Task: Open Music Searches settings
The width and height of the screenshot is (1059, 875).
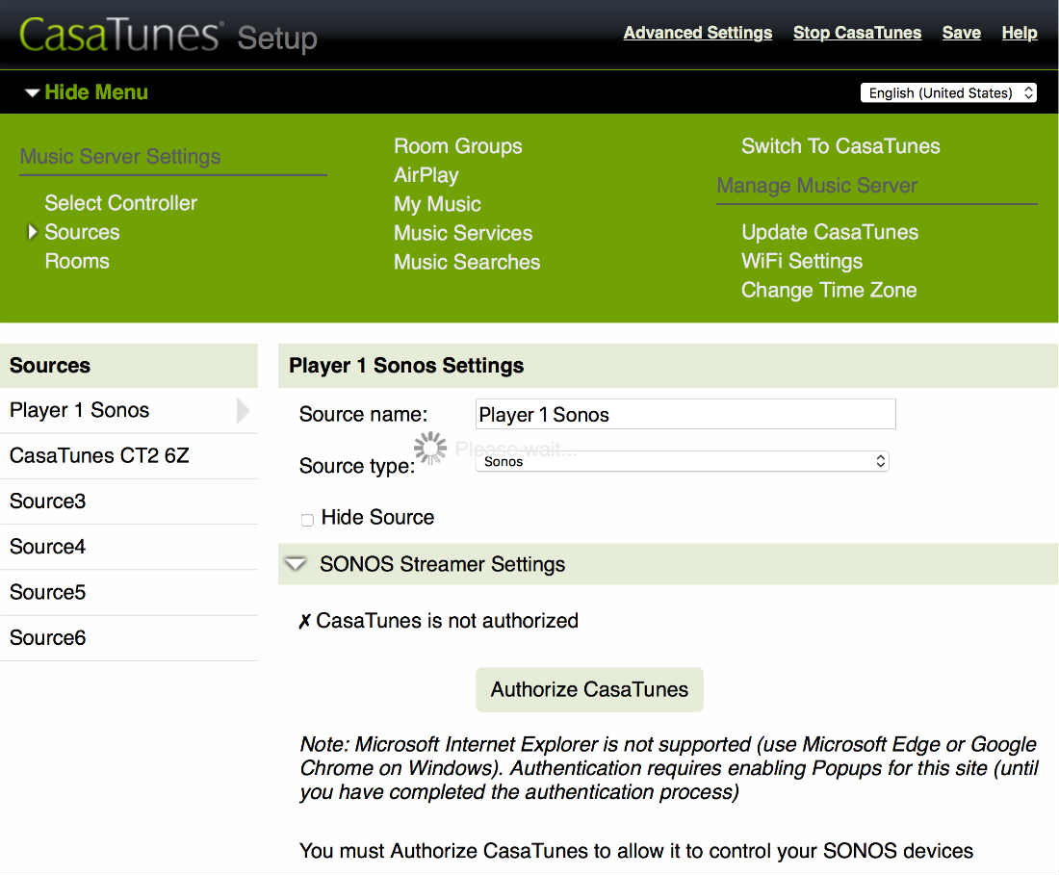Action: click(x=467, y=262)
